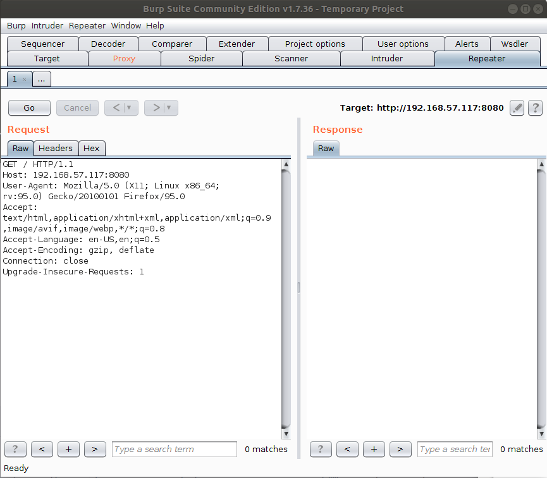Select the response Raw view tab
The height and width of the screenshot is (478, 547).
point(326,149)
